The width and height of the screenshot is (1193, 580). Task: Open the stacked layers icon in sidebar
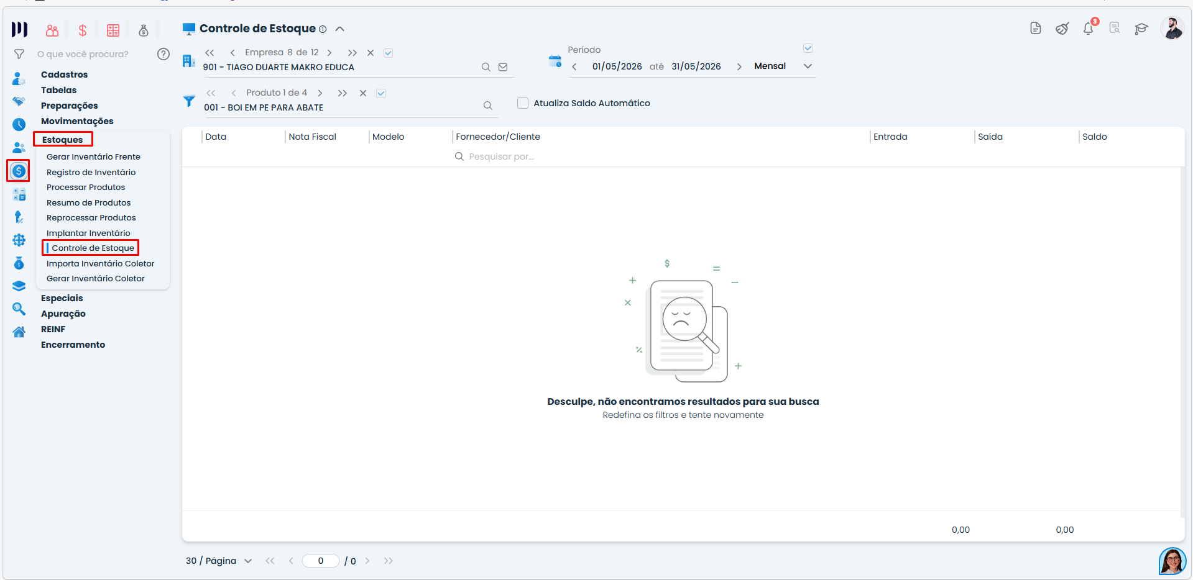(19, 286)
